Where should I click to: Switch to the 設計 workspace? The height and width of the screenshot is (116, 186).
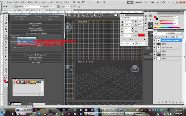(x=146, y=2)
